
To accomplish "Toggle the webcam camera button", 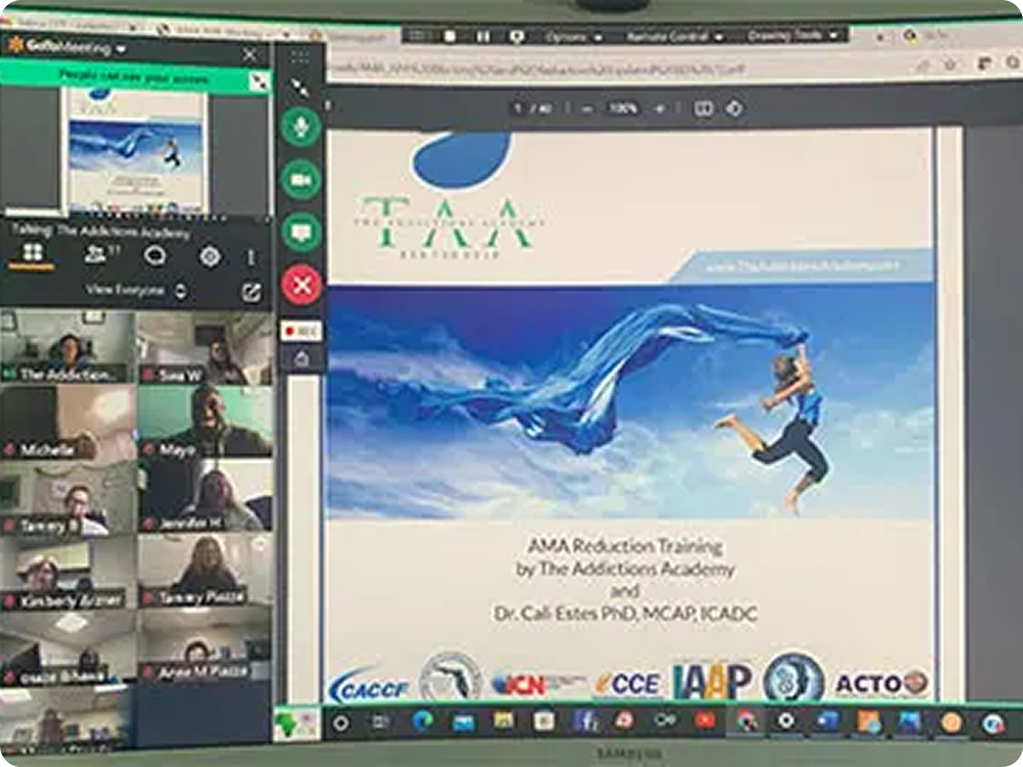I will tap(302, 180).
